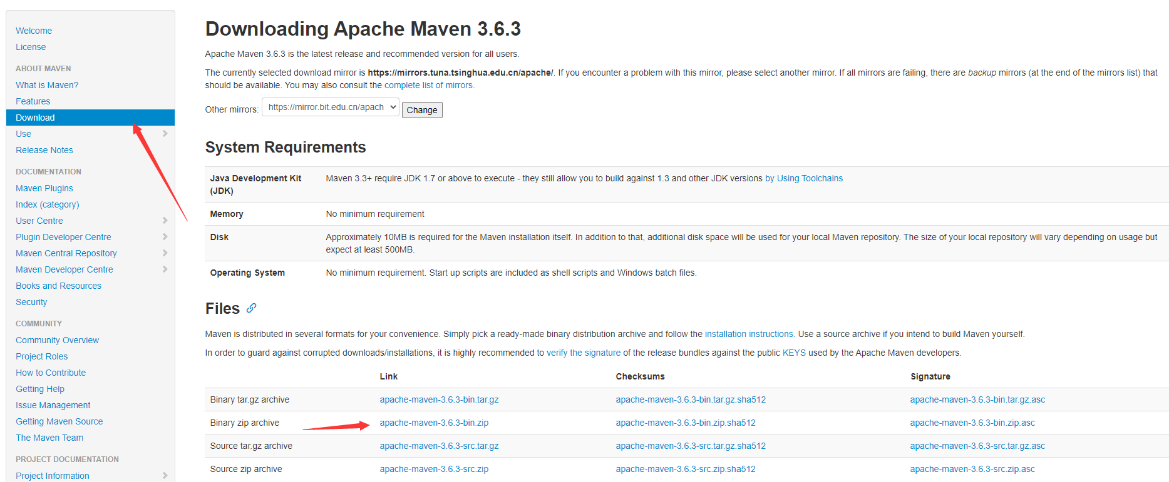Image resolution: width=1169 pixels, height=482 pixels.
Task: Select the Download menu item
Action: [90, 118]
